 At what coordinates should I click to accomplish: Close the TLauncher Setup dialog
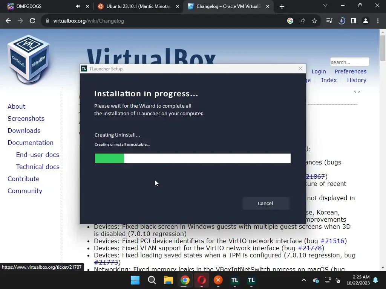(300, 68)
